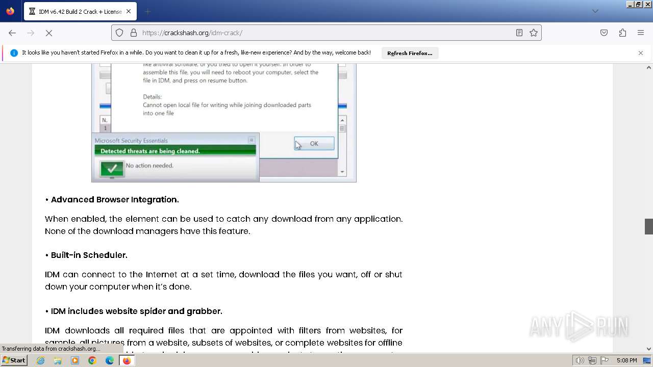Click the Refresh Firefox button

[410, 53]
